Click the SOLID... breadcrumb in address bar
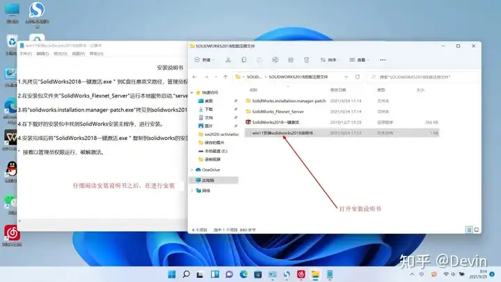The image size is (501, 282). pos(254,77)
